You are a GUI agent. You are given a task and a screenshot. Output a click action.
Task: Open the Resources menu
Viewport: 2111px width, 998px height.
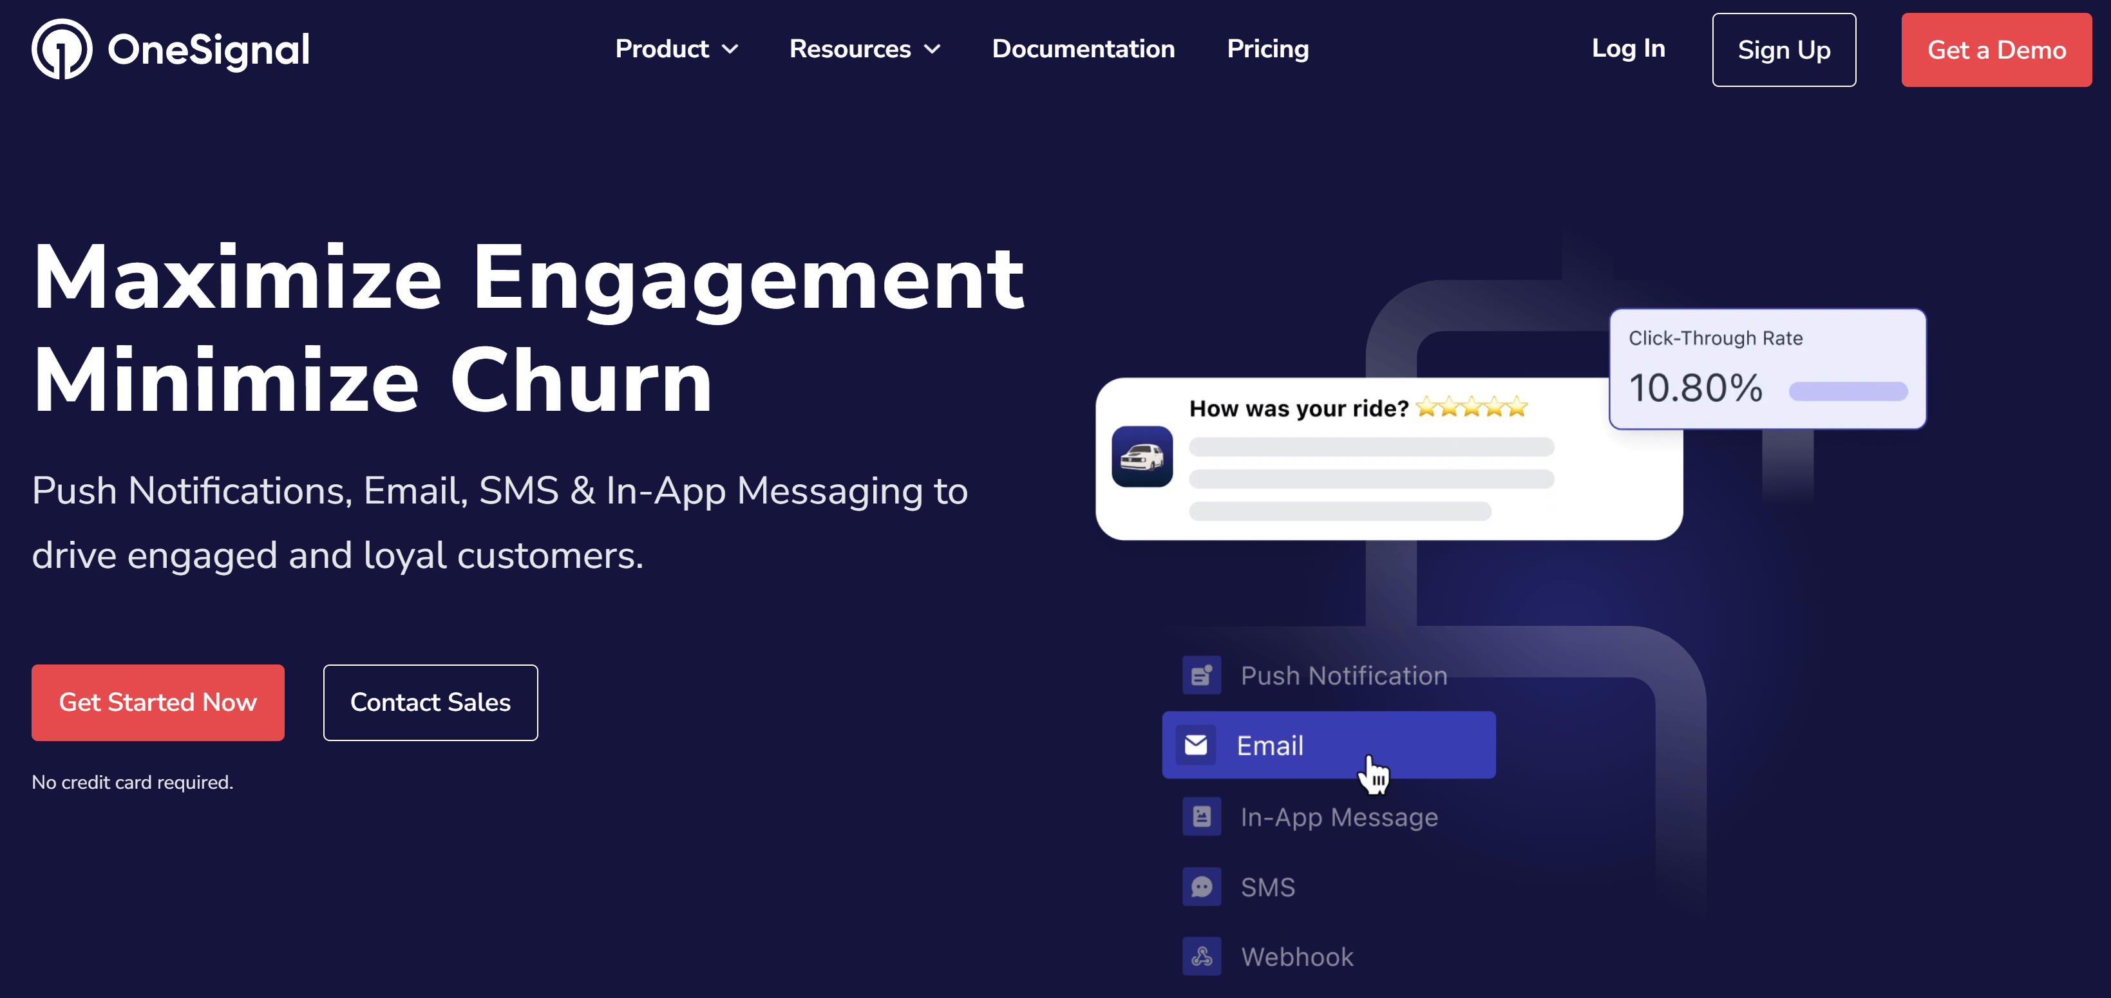click(x=865, y=49)
